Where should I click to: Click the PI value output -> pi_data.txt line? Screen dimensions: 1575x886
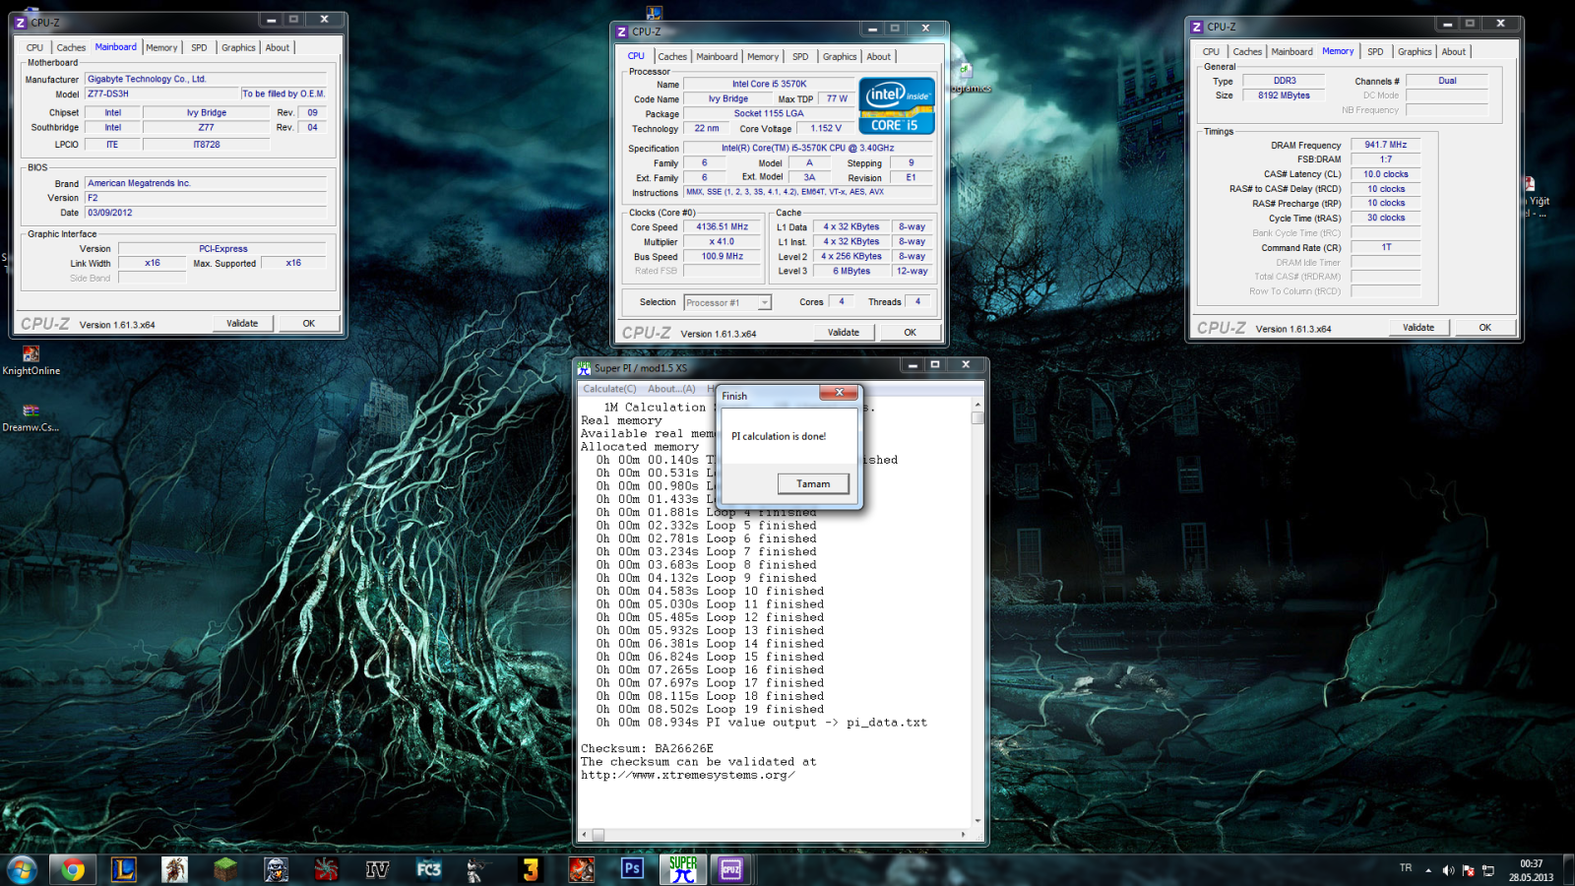point(761,723)
